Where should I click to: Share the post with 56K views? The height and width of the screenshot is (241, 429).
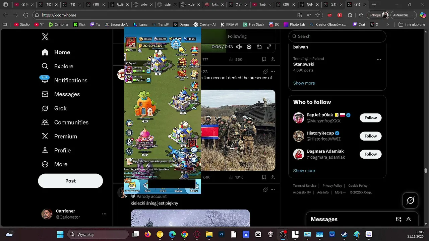coord(273,59)
